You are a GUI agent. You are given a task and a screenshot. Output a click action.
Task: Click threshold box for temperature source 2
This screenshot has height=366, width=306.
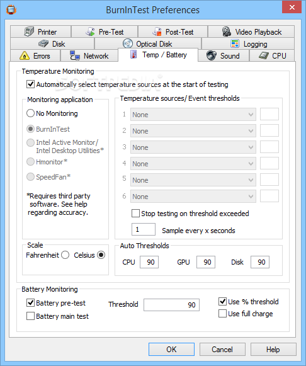tap(269, 130)
